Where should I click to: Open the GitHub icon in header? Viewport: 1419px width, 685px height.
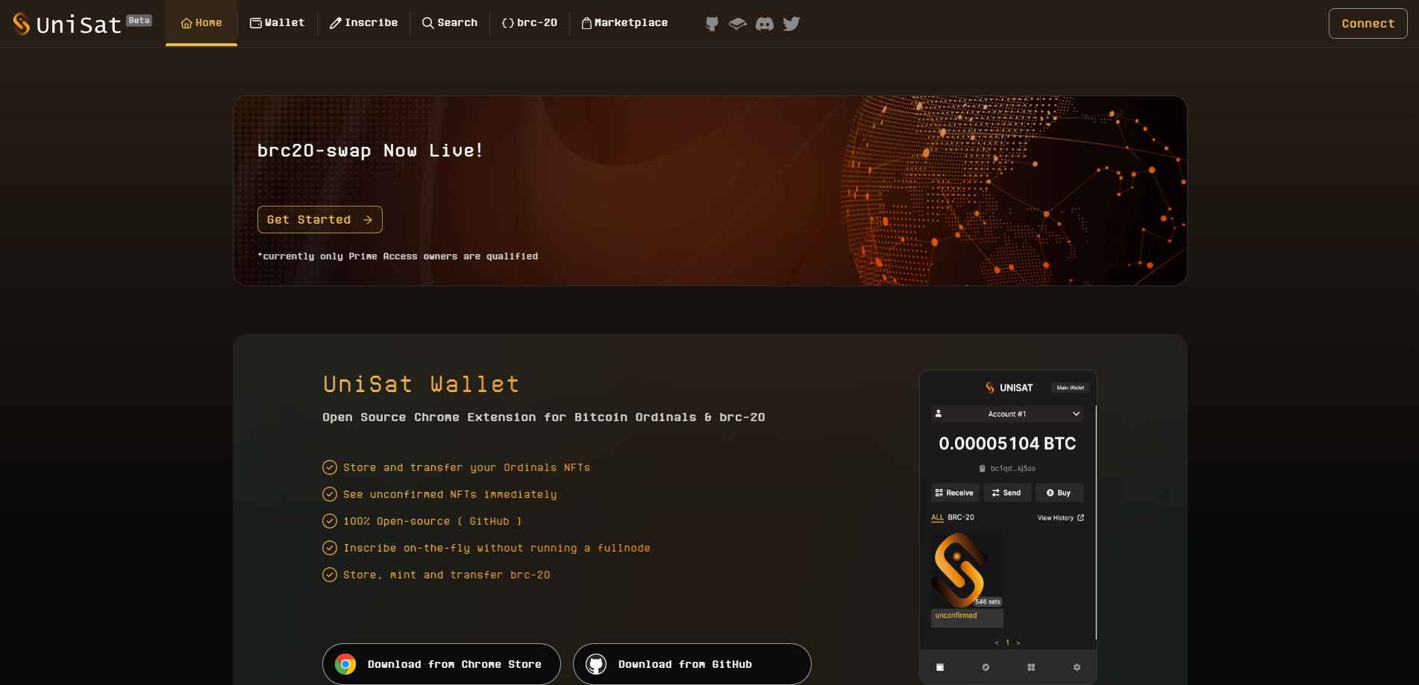[712, 24]
